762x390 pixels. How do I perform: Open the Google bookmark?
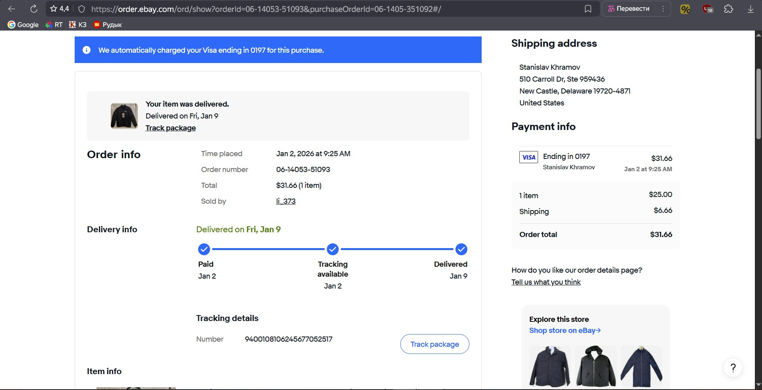(23, 25)
